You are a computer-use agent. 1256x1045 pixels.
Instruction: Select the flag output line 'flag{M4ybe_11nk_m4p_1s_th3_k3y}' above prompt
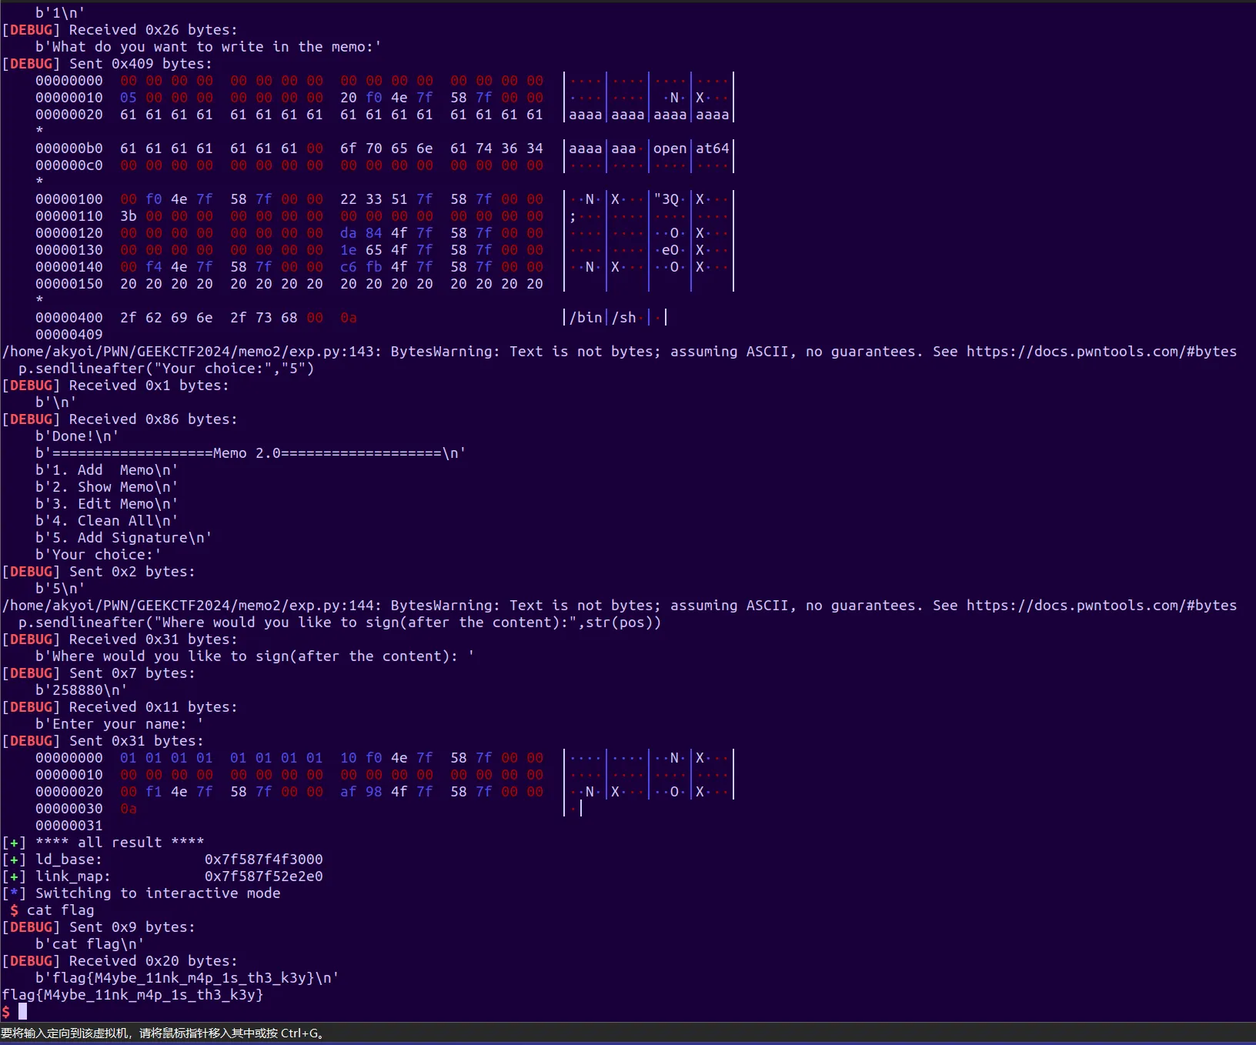[x=133, y=994]
